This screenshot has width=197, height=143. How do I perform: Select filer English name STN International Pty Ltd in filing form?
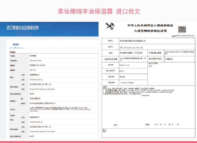(36, 79)
